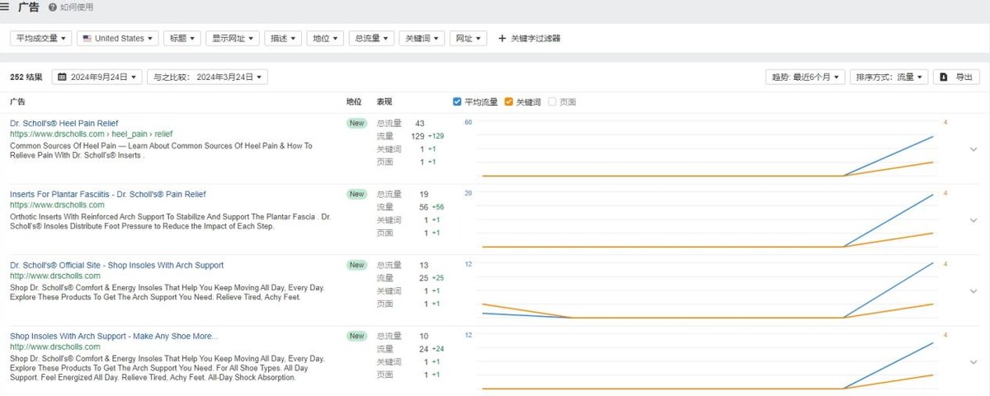Click the 地位 column header
The width and height of the screenshot is (990, 396).
click(x=354, y=102)
